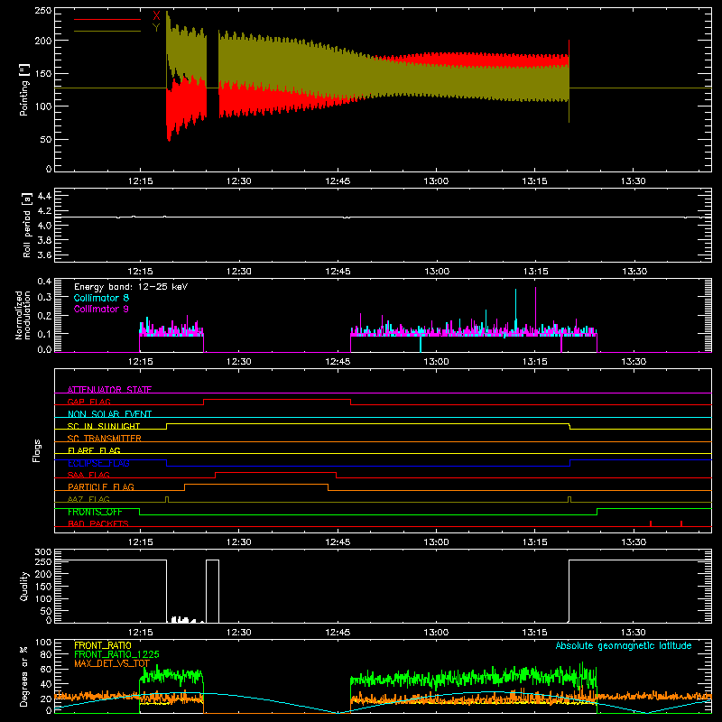Click the 13:30 tick label under Roll period plot
Image resolution: width=722 pixels, height=722 pixels.
click(634, 272)
